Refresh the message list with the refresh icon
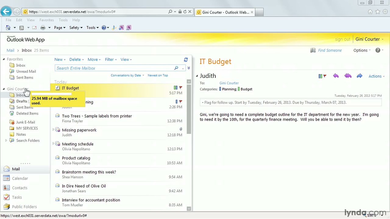Image resolution: width=390 pixels, height=219 pixels. pos(186,60)
